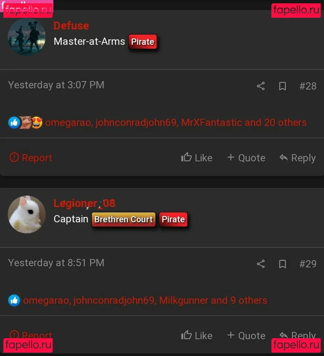The image size is (324, 356).
Task: Open post number #28 permalink
Action: (x=308, y=86)
